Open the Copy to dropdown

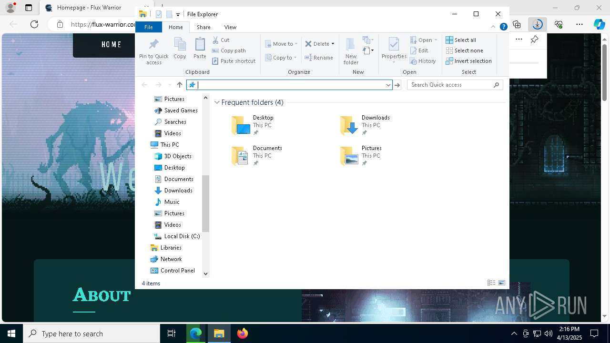pos(281,58)
